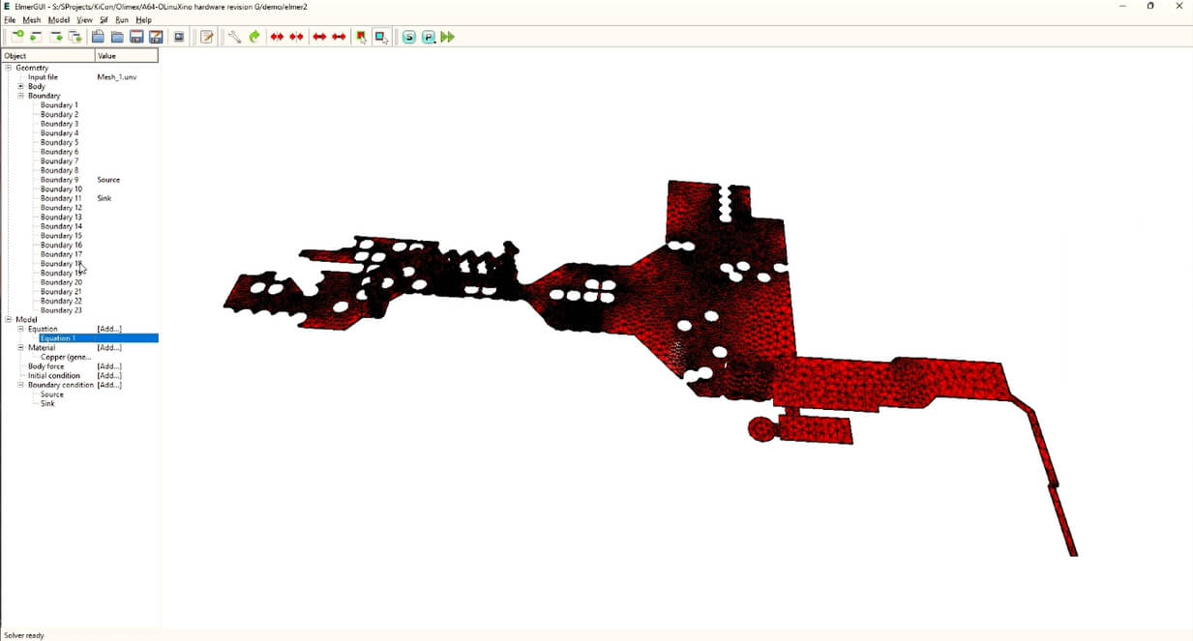Open the Sif menu
This screenshot has width=1193, height=641.
[104, 20]
